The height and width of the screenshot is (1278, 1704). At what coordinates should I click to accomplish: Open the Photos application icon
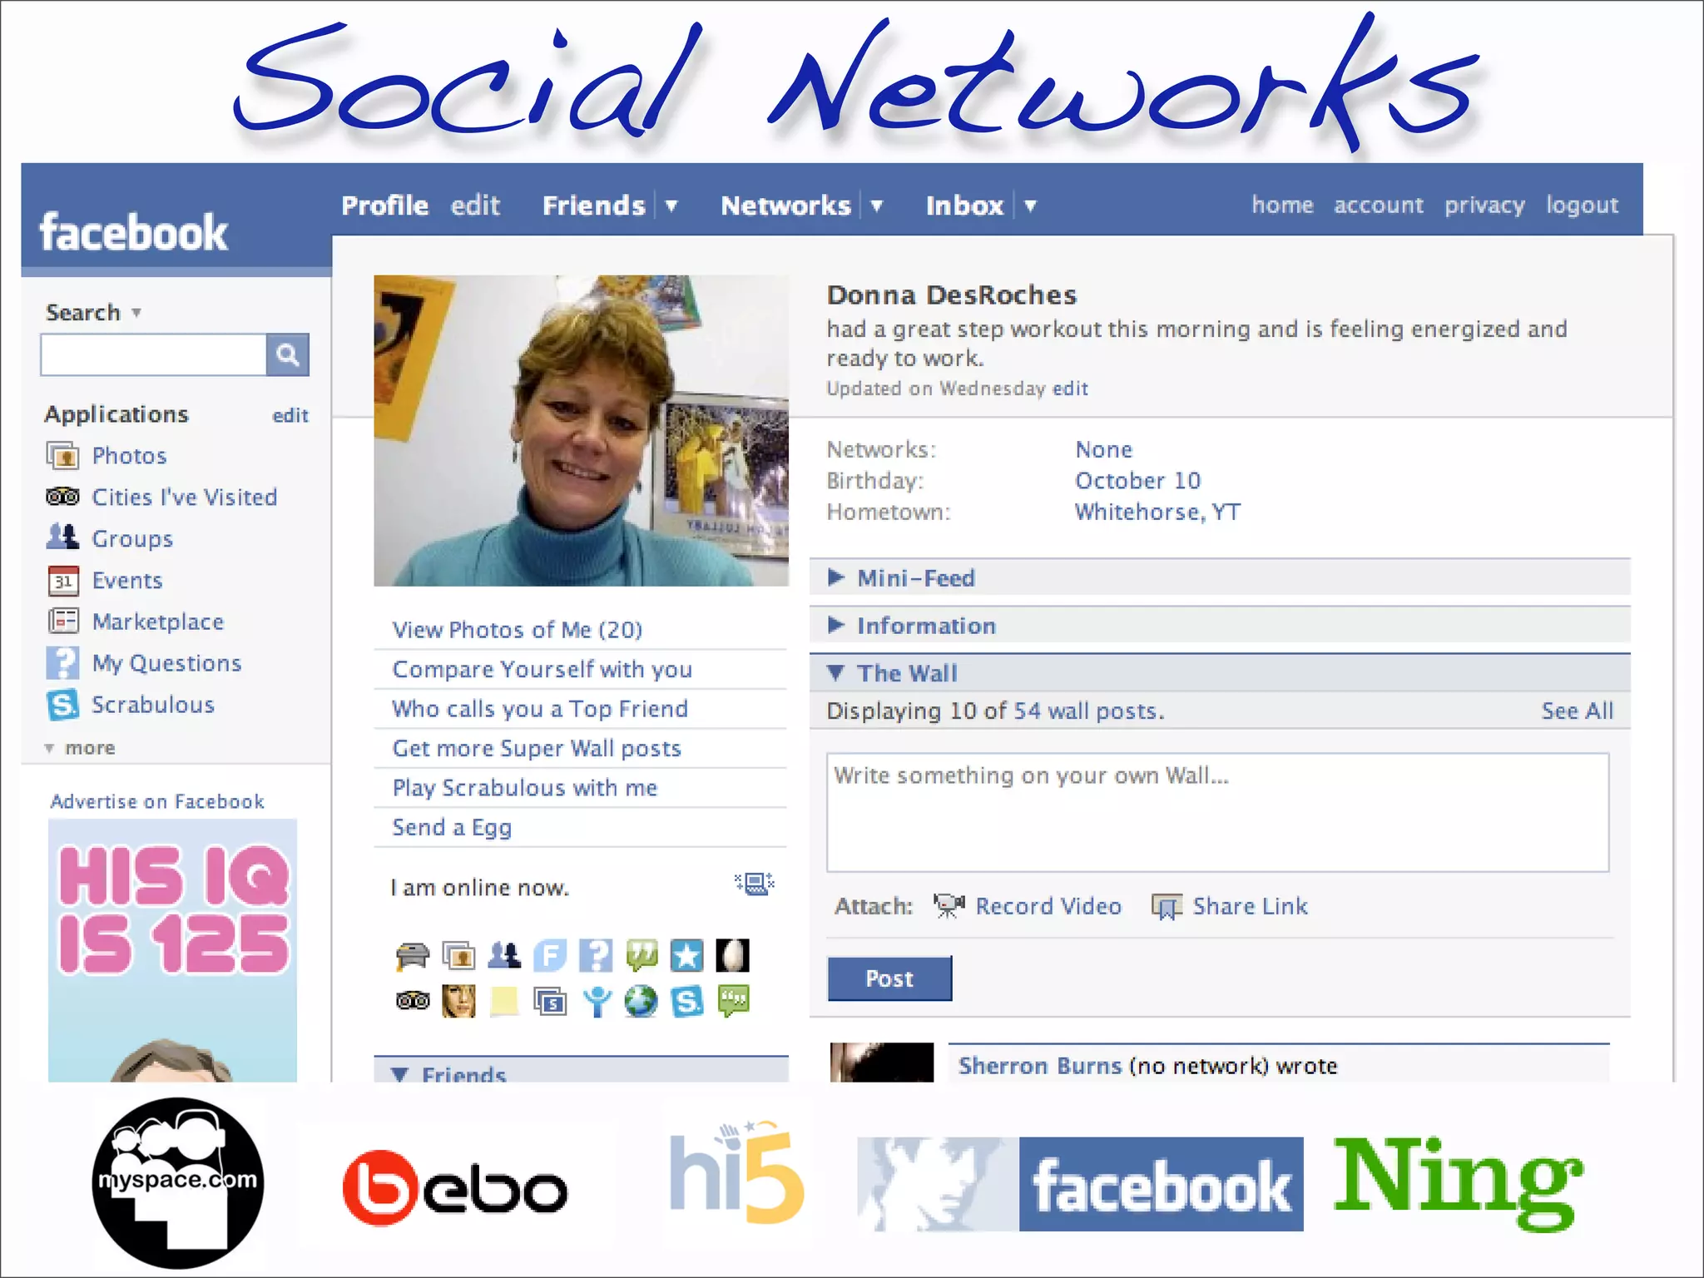click(63, 456)
